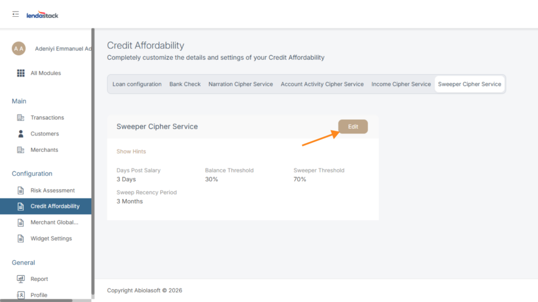Screen dimensions: 538x302
Task: Click the Customers person icon
Action: pos(21,134)
